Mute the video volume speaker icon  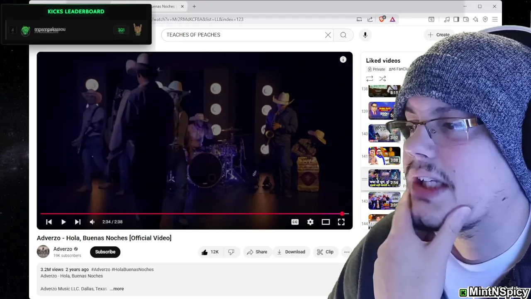[x=92, y=222]
